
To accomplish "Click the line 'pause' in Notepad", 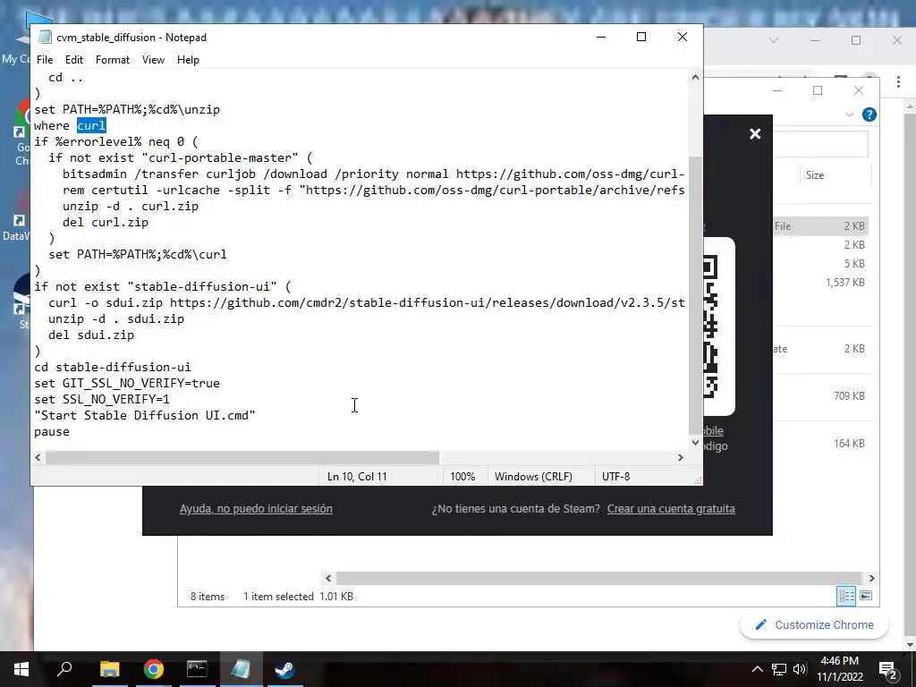I will [x=52, y=432].
